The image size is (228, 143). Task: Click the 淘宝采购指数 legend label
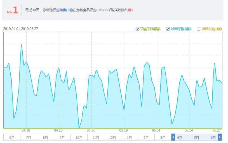tap(150, 29)
